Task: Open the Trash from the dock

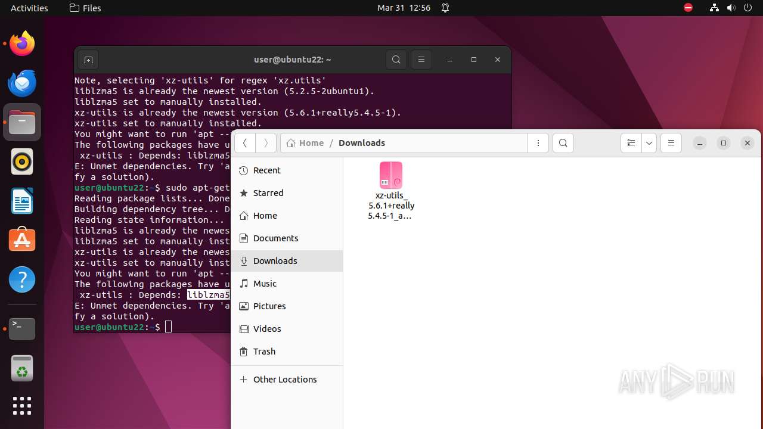Action: click(x=22, y=368)
